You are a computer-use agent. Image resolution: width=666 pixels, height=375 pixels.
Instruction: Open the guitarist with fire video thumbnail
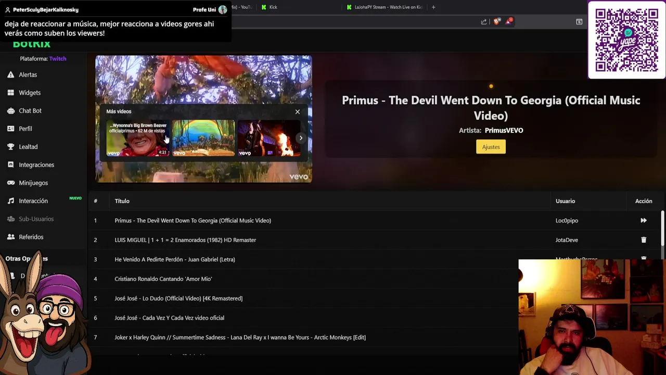(268, 138)
